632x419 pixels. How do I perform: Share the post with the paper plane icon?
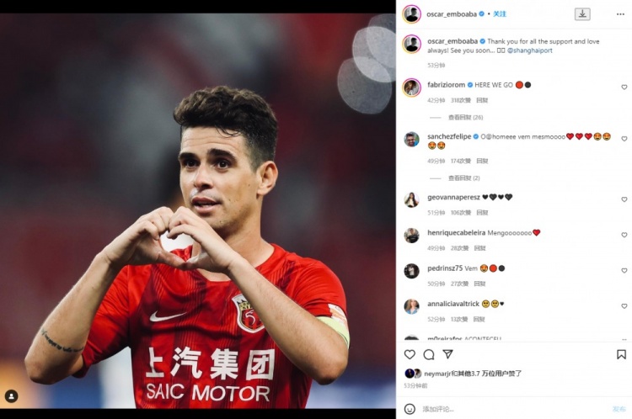coord(447,354)
